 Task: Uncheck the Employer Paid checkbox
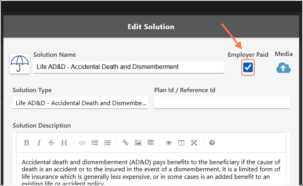(248, 67)
